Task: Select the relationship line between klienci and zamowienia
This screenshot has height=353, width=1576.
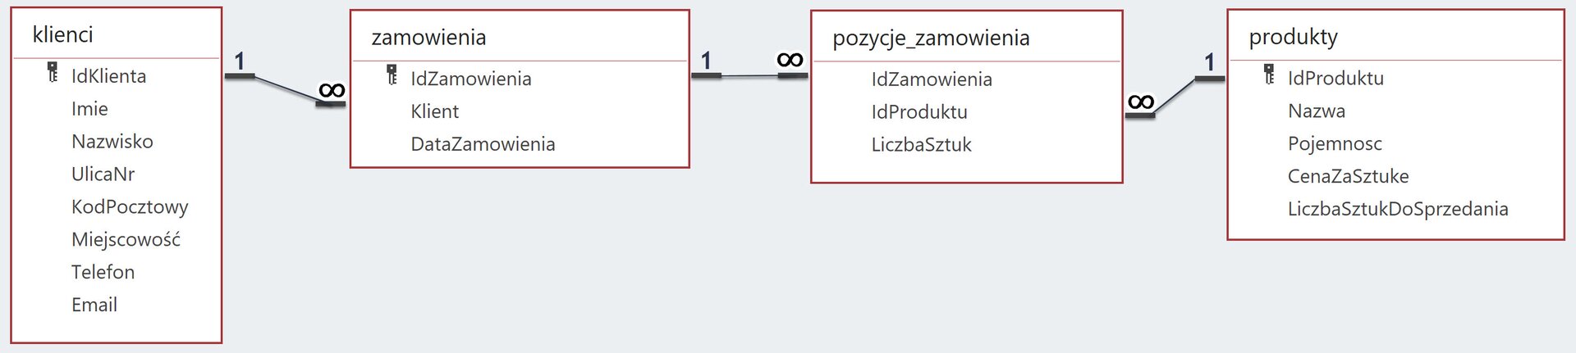Action: (x=285, y=88)
